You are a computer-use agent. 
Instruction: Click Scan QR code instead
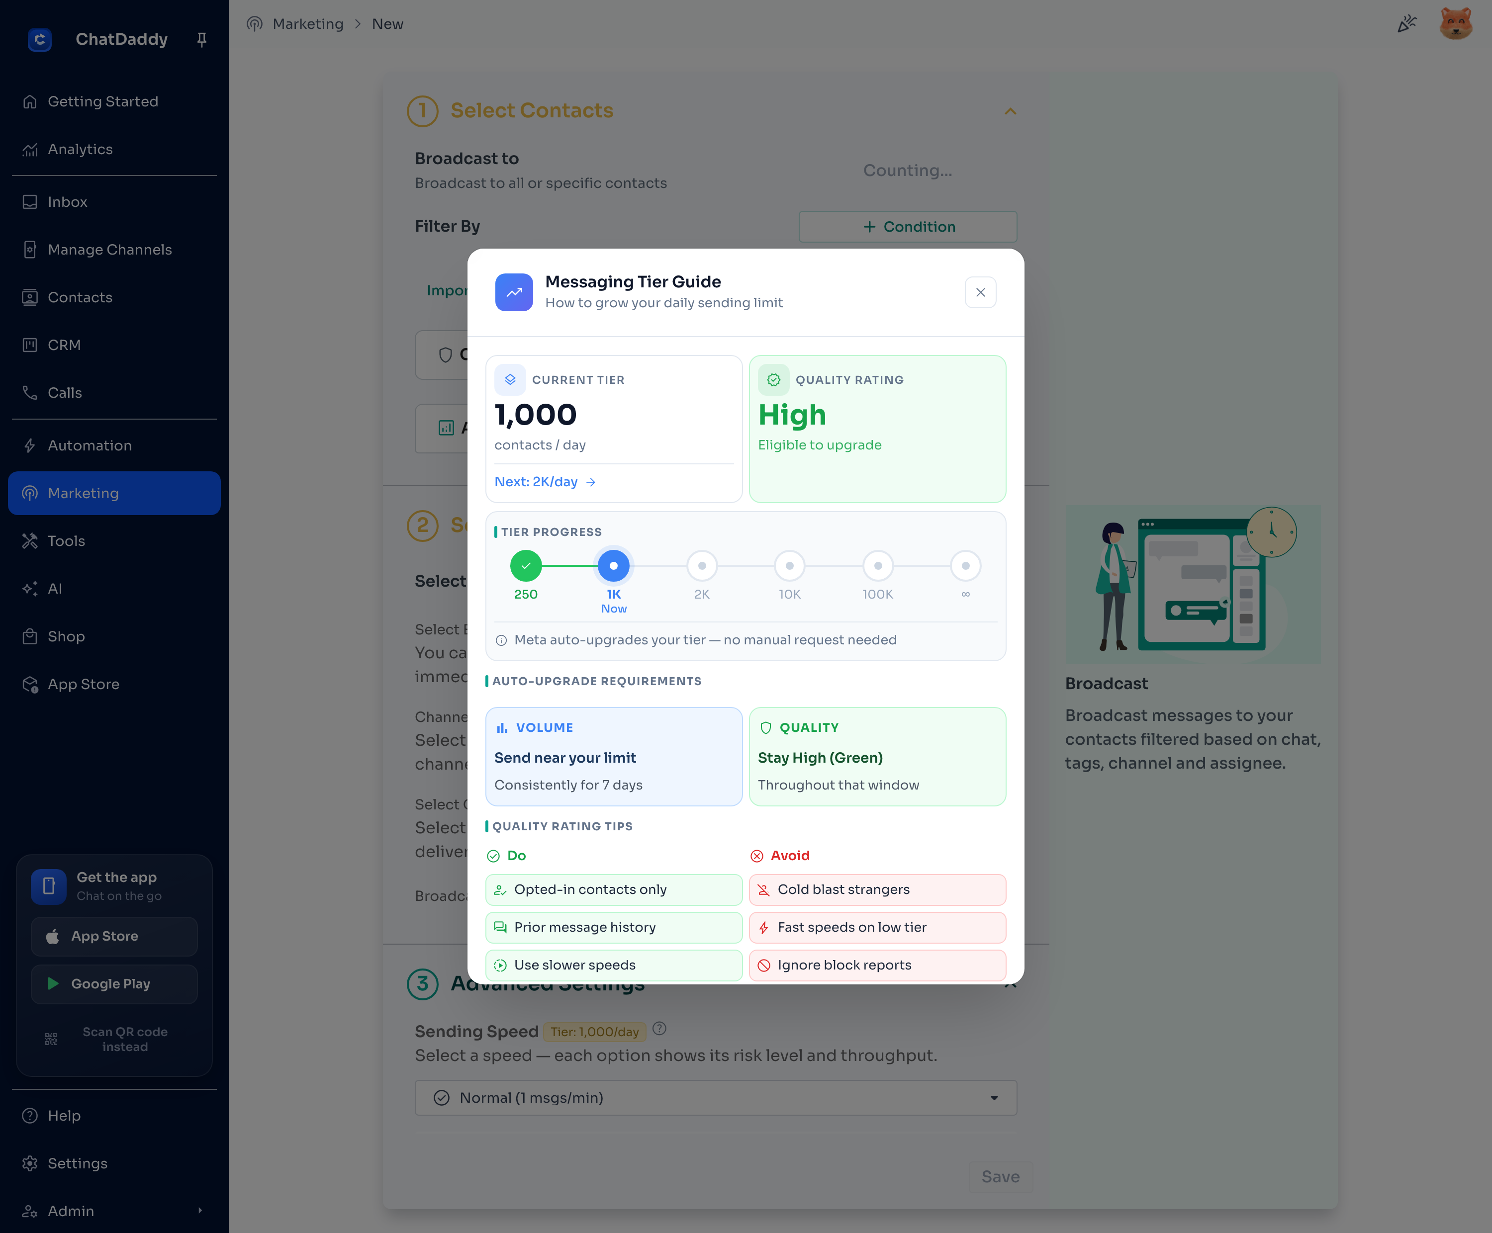coord(114,1039)
